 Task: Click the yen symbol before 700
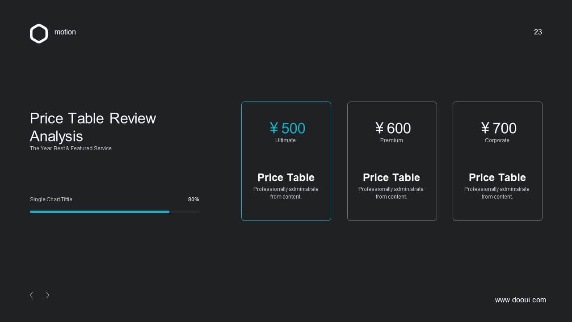coord(485,128)
